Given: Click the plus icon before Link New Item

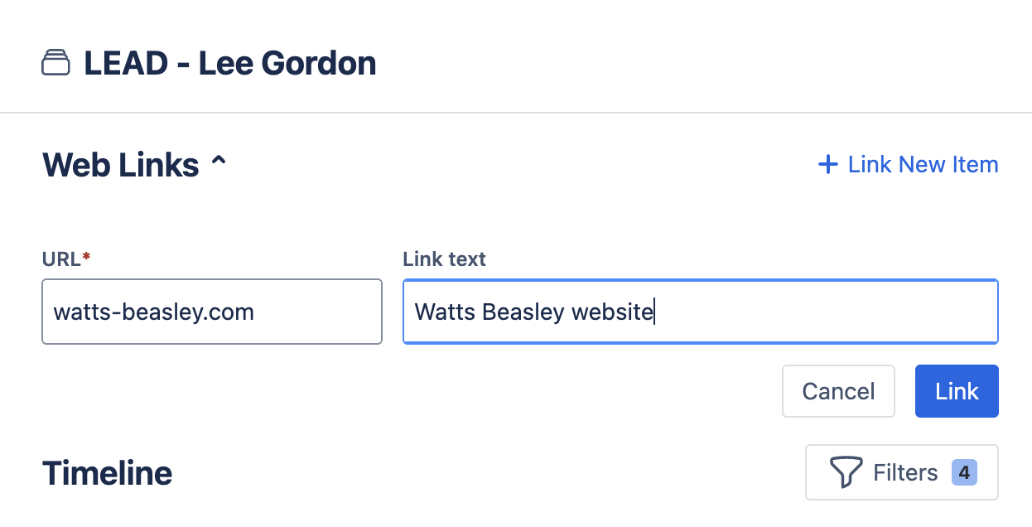Looking at the screenshot, I should [x=827, y=165].
